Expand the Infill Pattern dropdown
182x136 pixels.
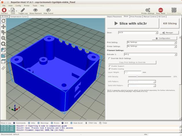(x=154, y=82)
